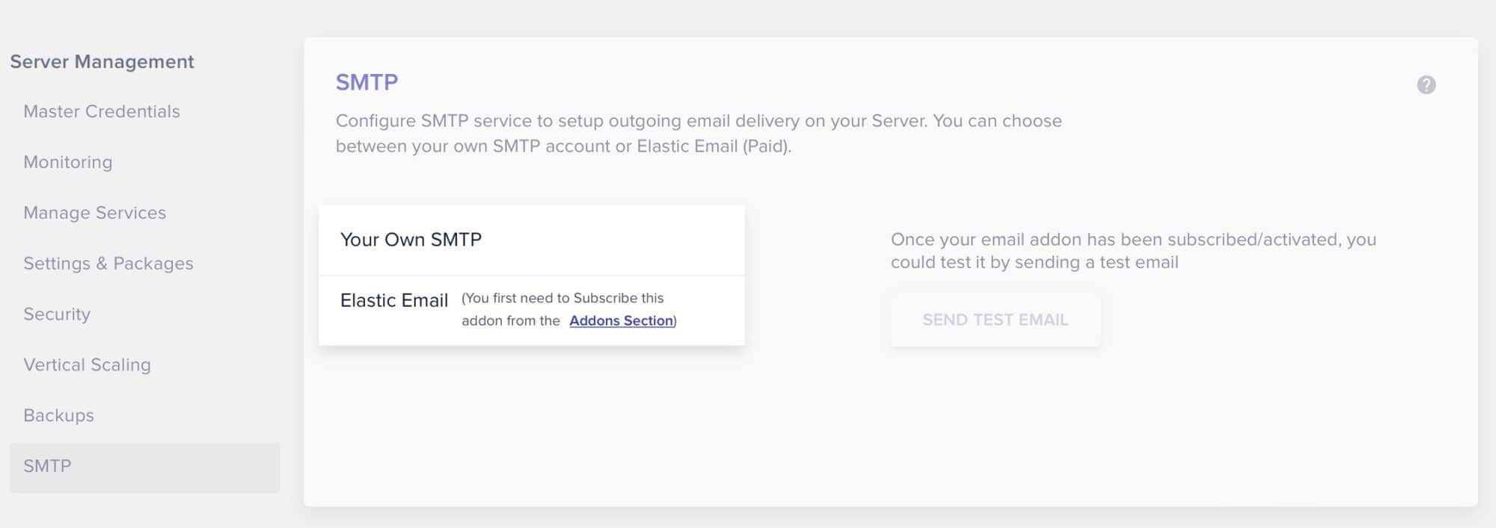The height and width of the screenshot is (528, 1496).
Task: Choose Your Own SMTP option
Action: tap(531, 240)
